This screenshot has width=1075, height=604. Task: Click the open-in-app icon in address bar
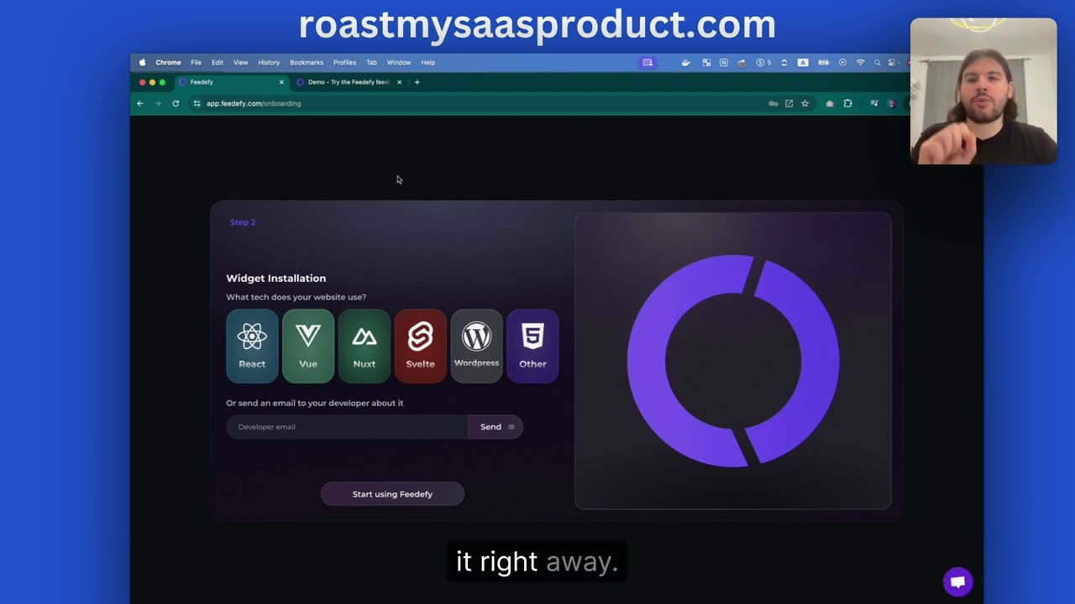coord(789,103)
